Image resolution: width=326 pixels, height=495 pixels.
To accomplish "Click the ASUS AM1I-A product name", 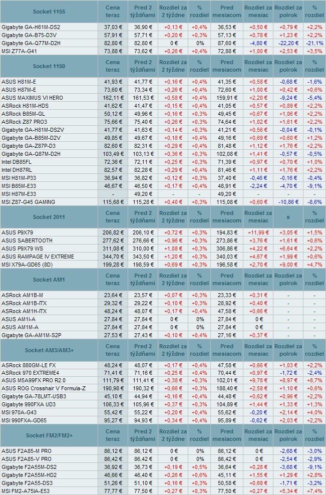I will (x=19, y=319).
